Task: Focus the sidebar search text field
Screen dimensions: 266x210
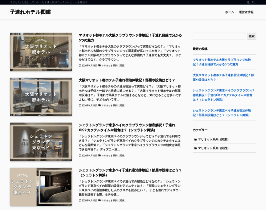Action: [x=219, y=36]
